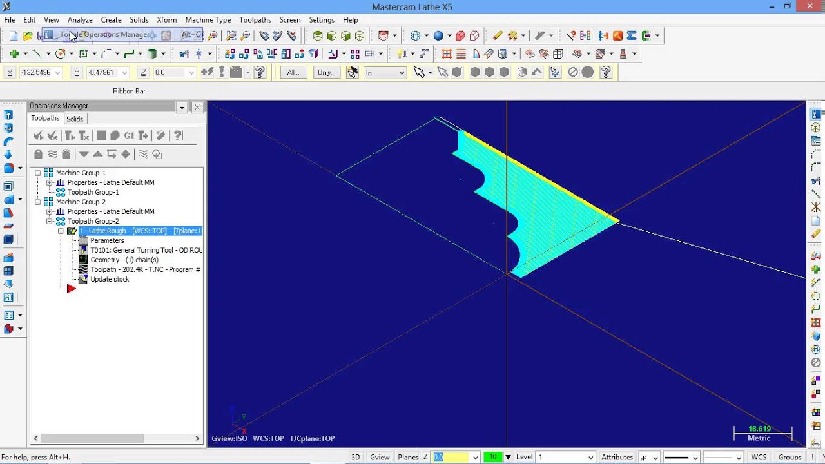Collapse Toolpath Group-2 tree node

click(50, 221)
